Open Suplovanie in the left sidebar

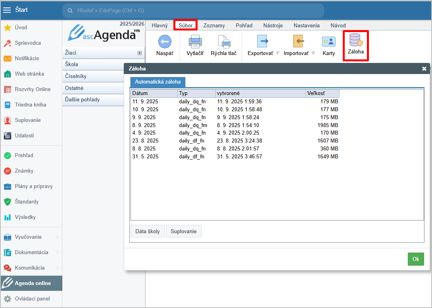pyautogui.click(x=27, y=120)
